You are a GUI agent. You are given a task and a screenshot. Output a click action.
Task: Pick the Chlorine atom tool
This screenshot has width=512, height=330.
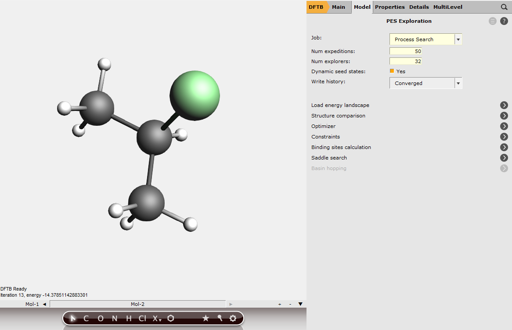(142, 319)
